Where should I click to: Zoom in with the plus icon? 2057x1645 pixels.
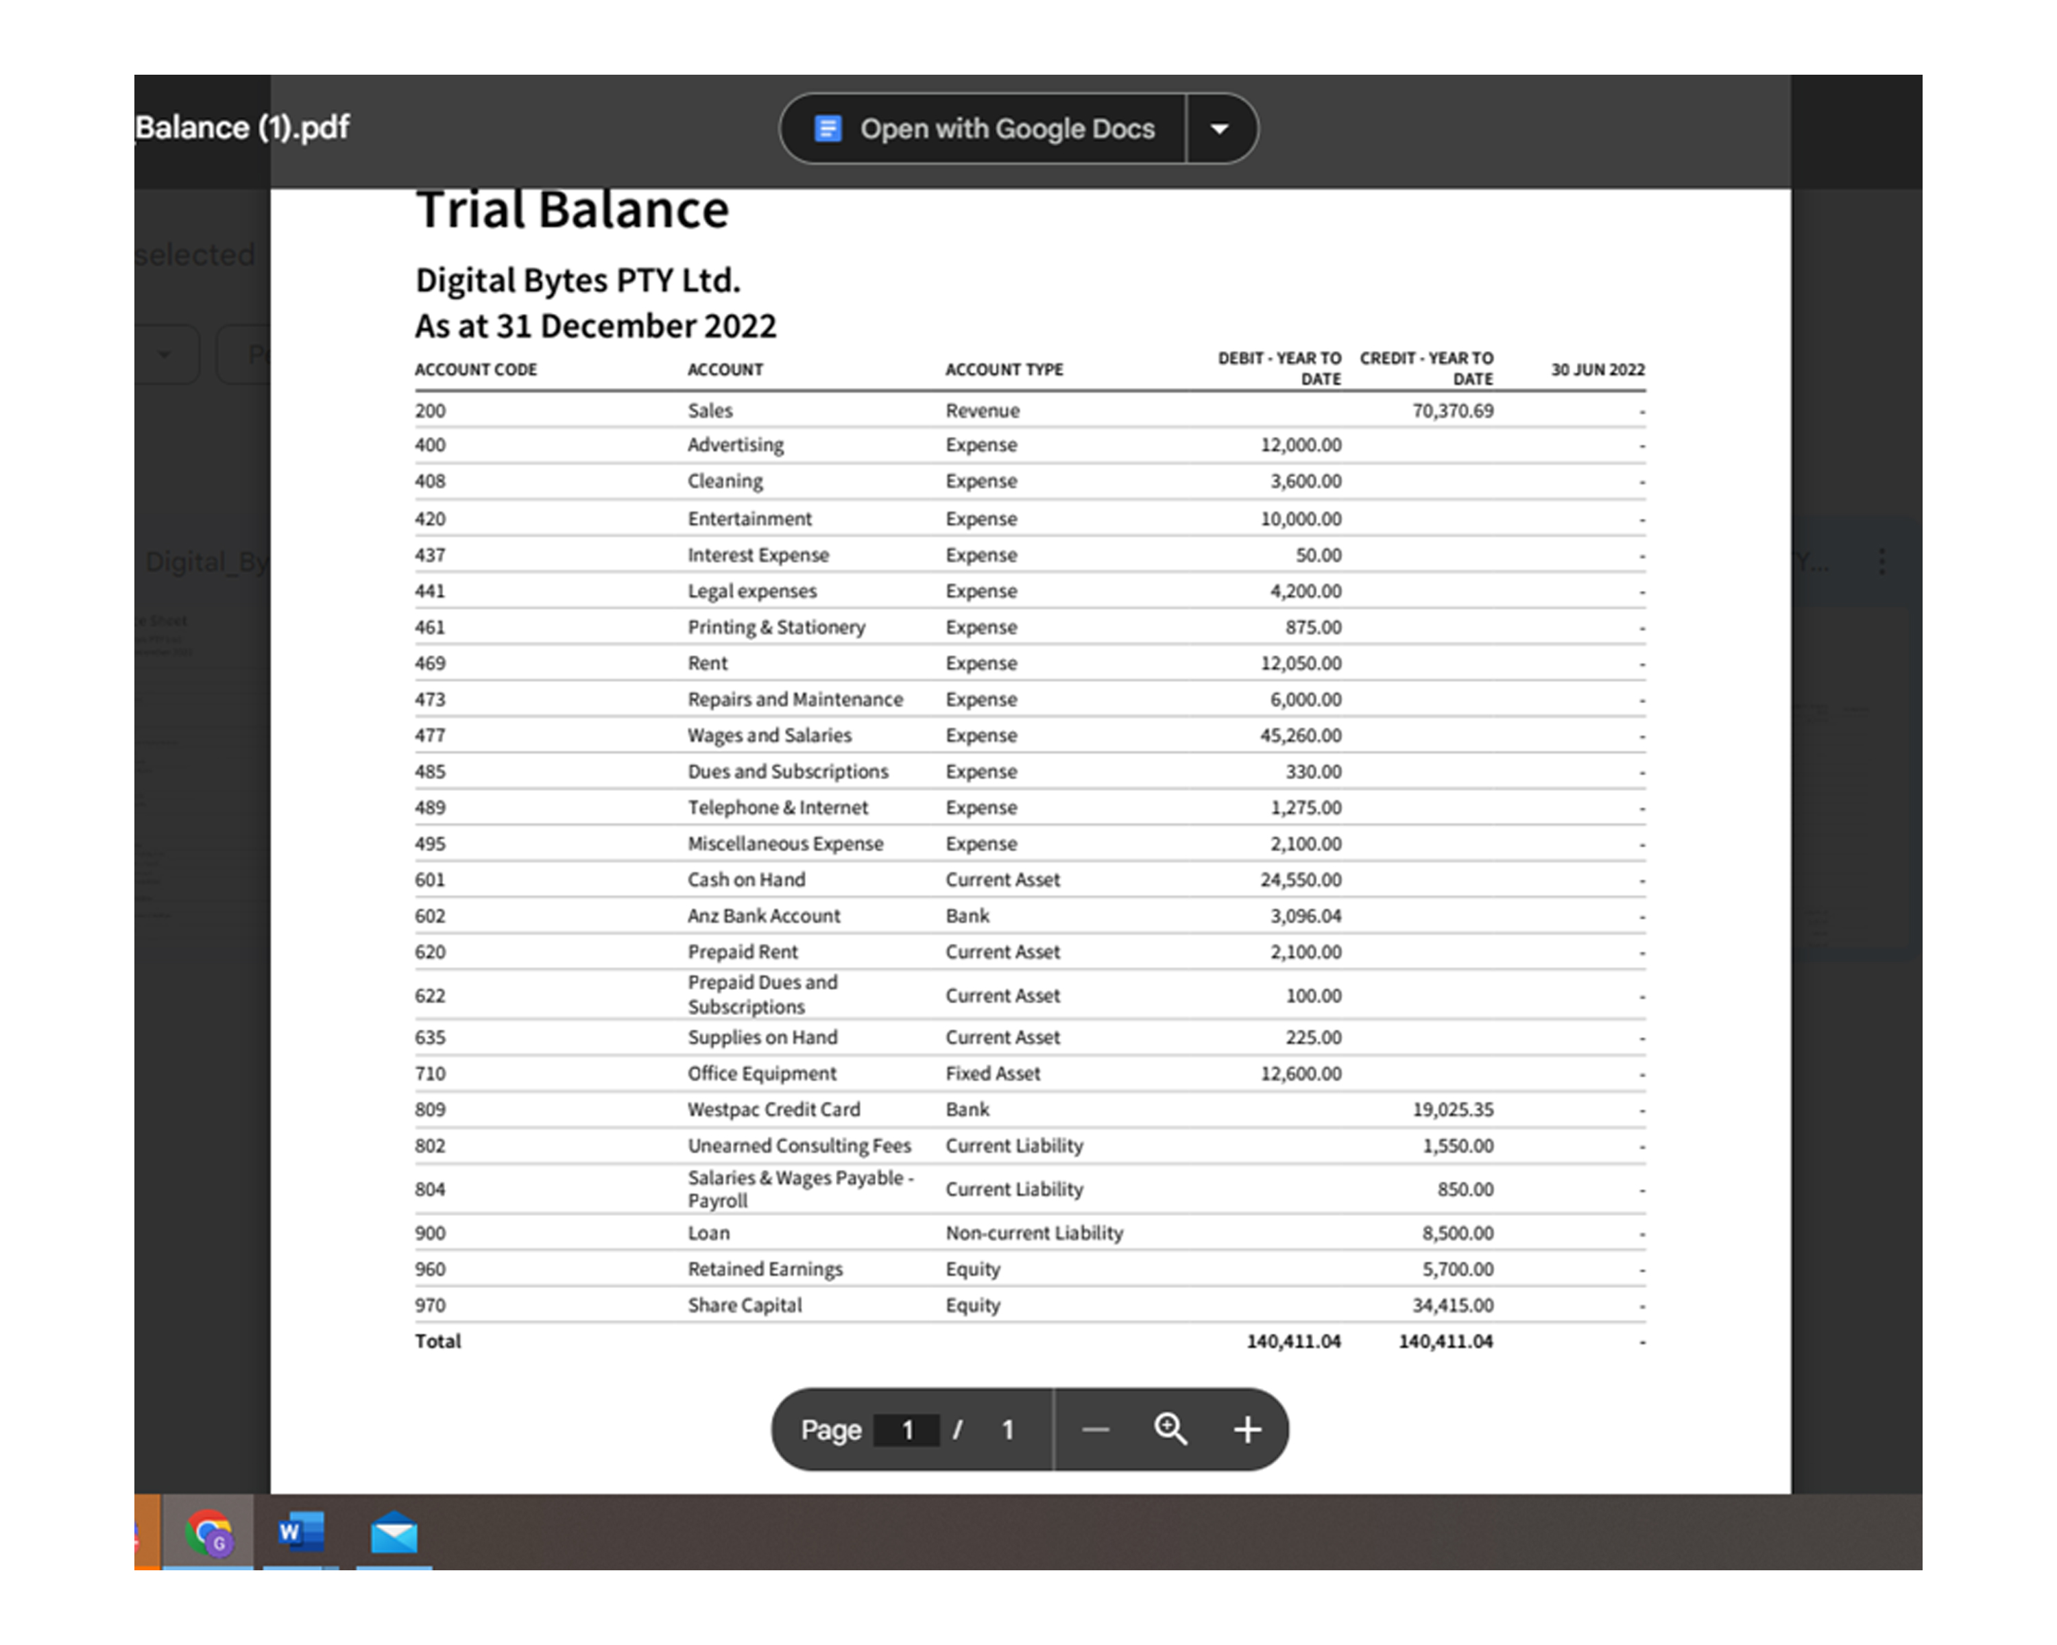click(1246, 1428)
